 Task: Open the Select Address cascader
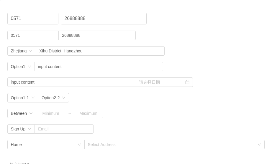click(x=175, y=145)
